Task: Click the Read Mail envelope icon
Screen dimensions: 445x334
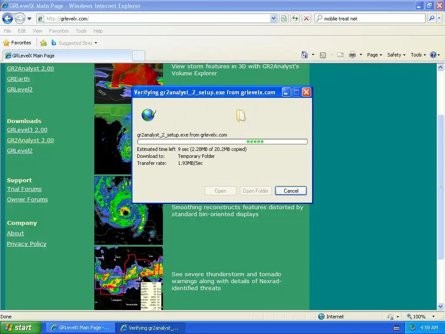Action: [x=340, y=55]
